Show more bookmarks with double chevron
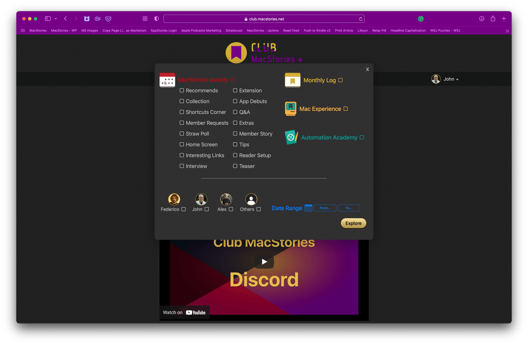The image size is (528, 345). [507, 31]
